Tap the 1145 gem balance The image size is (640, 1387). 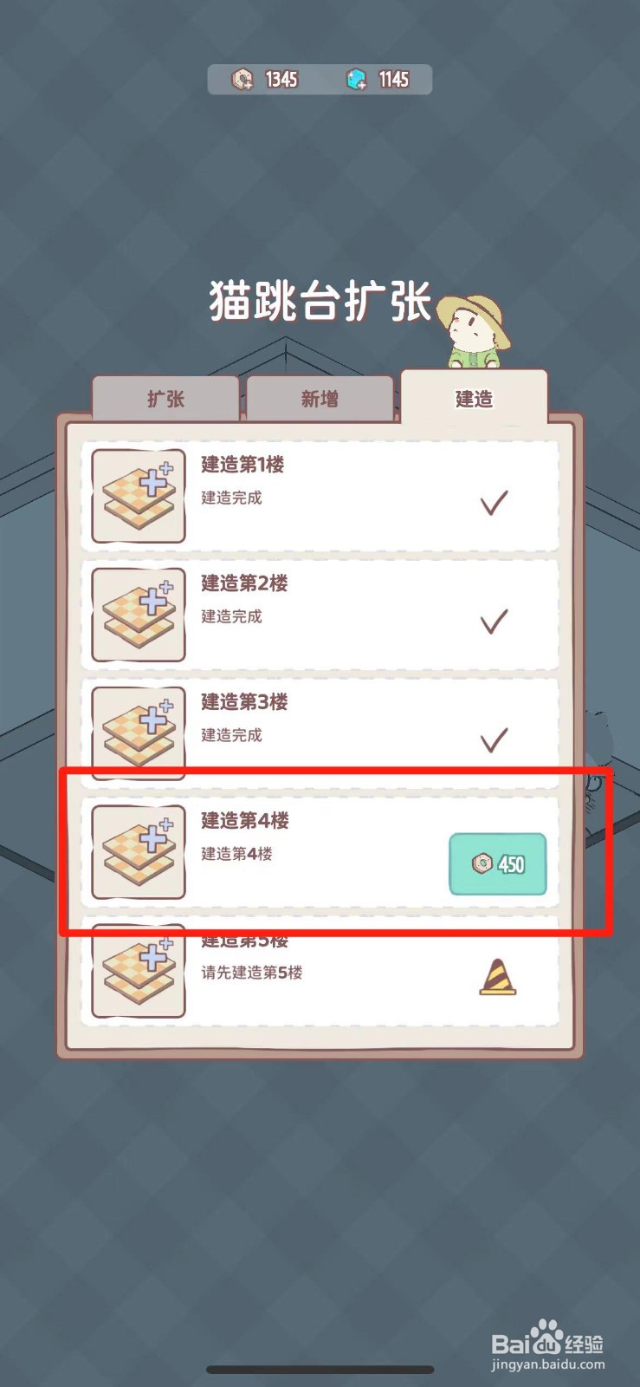coord(394,80)
